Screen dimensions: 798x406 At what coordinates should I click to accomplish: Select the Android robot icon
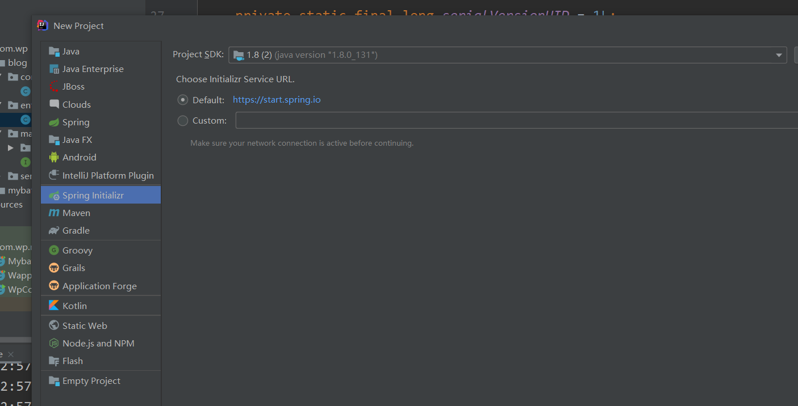point(54,157)
